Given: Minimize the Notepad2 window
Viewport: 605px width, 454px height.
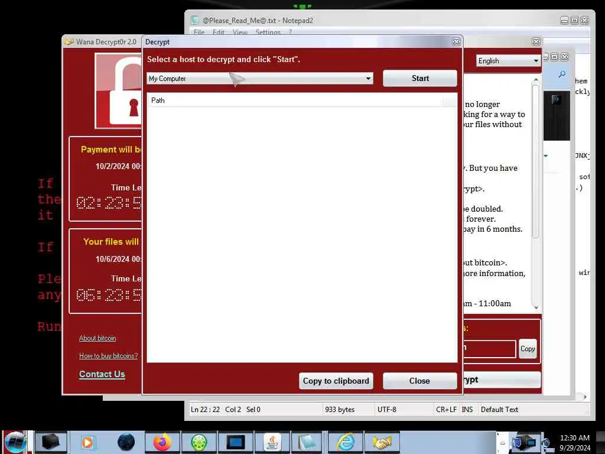Looking at the screenshot, I should [x=564, y=21].
